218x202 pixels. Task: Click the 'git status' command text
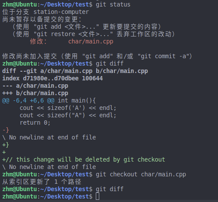[x=113, y=4]
